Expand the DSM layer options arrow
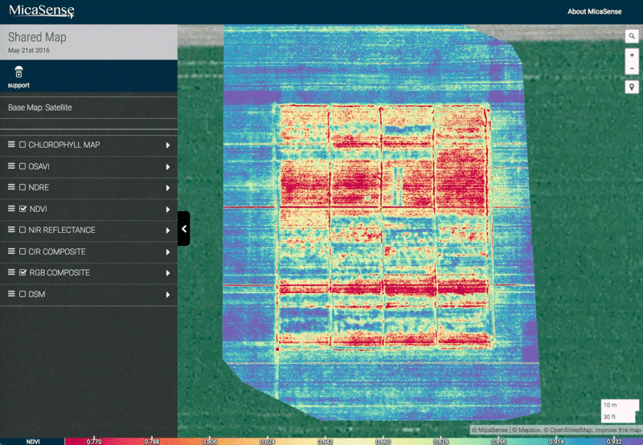643x445 pixels. tap(168, 295)
